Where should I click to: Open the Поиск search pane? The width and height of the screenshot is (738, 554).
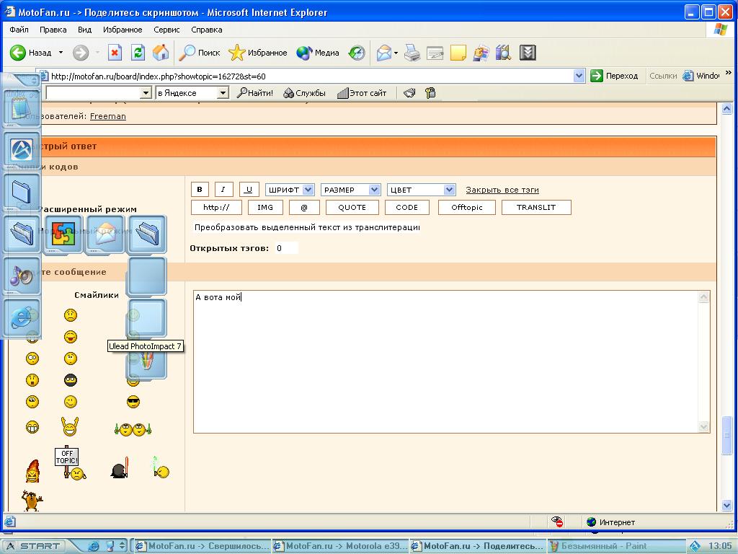point(200,53)
